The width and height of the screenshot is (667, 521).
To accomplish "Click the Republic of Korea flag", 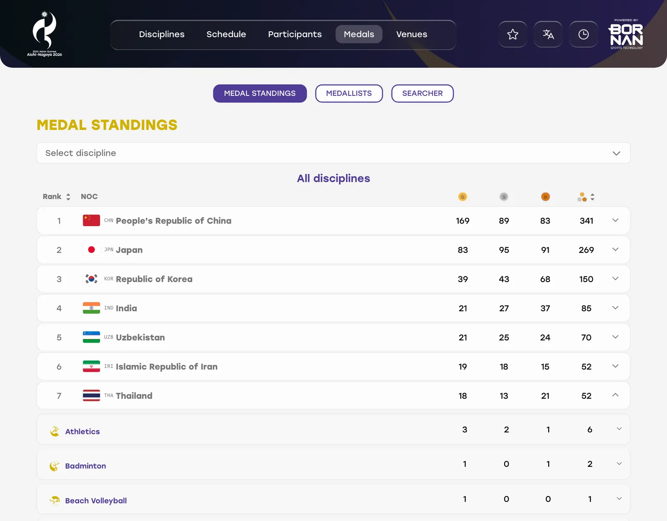I will [x=91, y=279].
